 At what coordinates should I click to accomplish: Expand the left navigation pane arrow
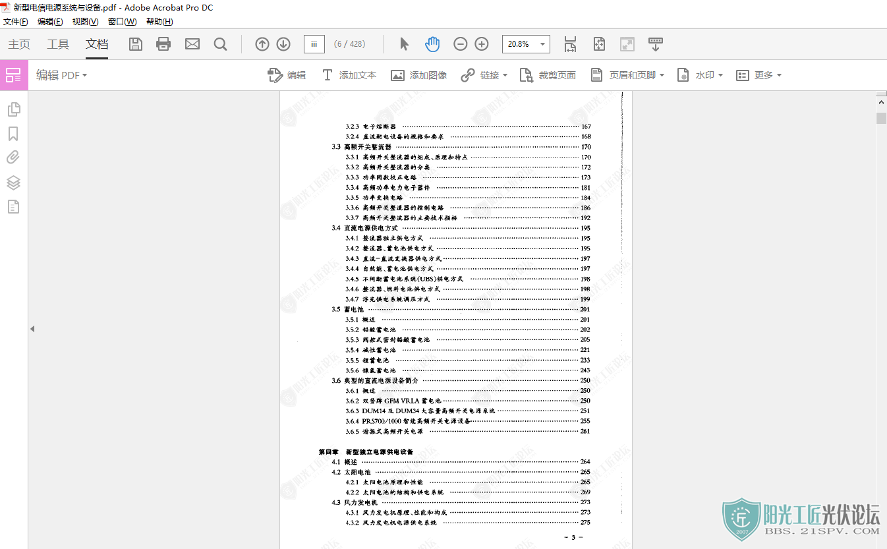[x=32, y=329]
